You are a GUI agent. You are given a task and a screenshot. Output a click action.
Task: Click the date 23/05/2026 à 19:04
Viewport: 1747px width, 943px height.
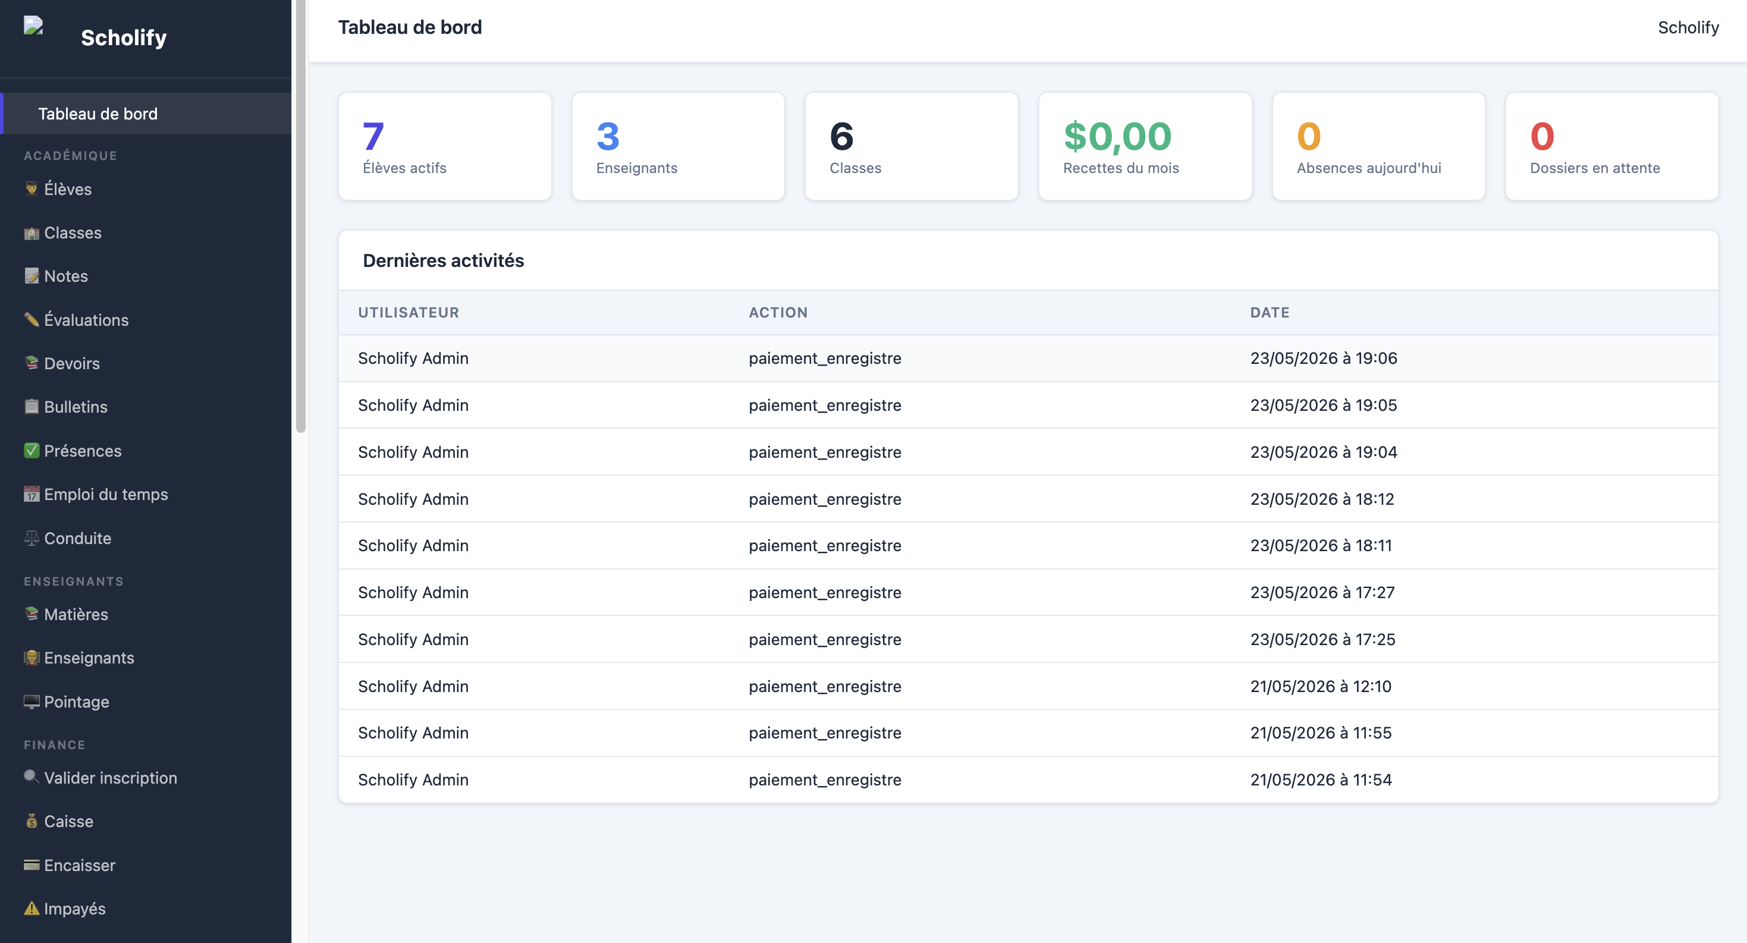(x=1324, y=451)
